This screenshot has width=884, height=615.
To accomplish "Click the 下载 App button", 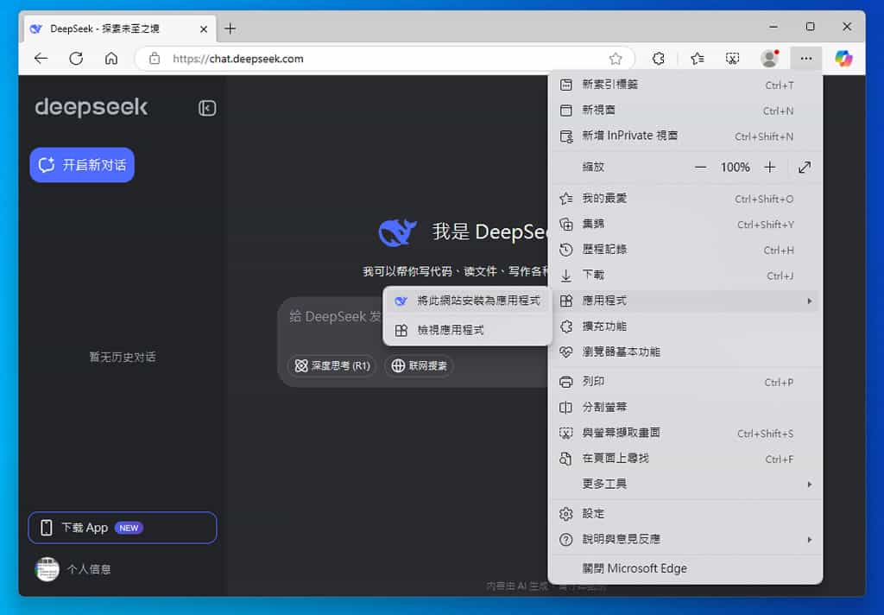I will (x=123, y=528).
